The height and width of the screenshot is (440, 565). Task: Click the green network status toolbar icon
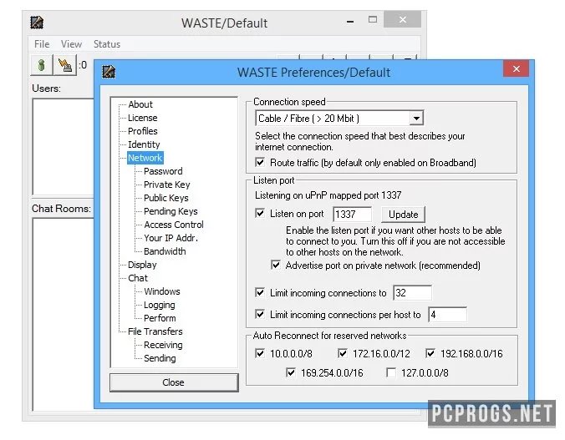(42, 65)
